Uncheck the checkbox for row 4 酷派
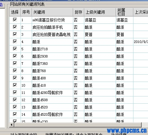The height and width of the screenshot is (135, 148). 15,41
